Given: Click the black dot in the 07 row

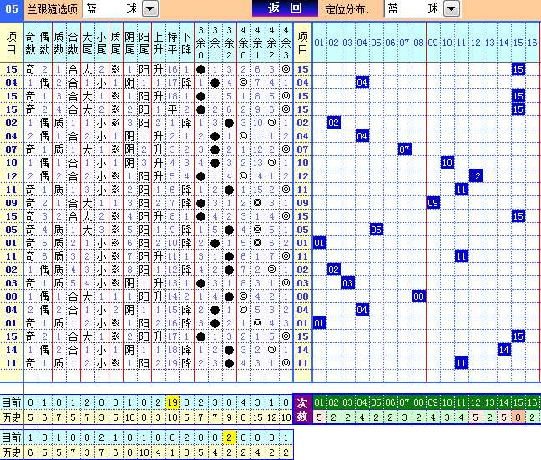Looking at the screenshot, I should click(x=215, y=149).
